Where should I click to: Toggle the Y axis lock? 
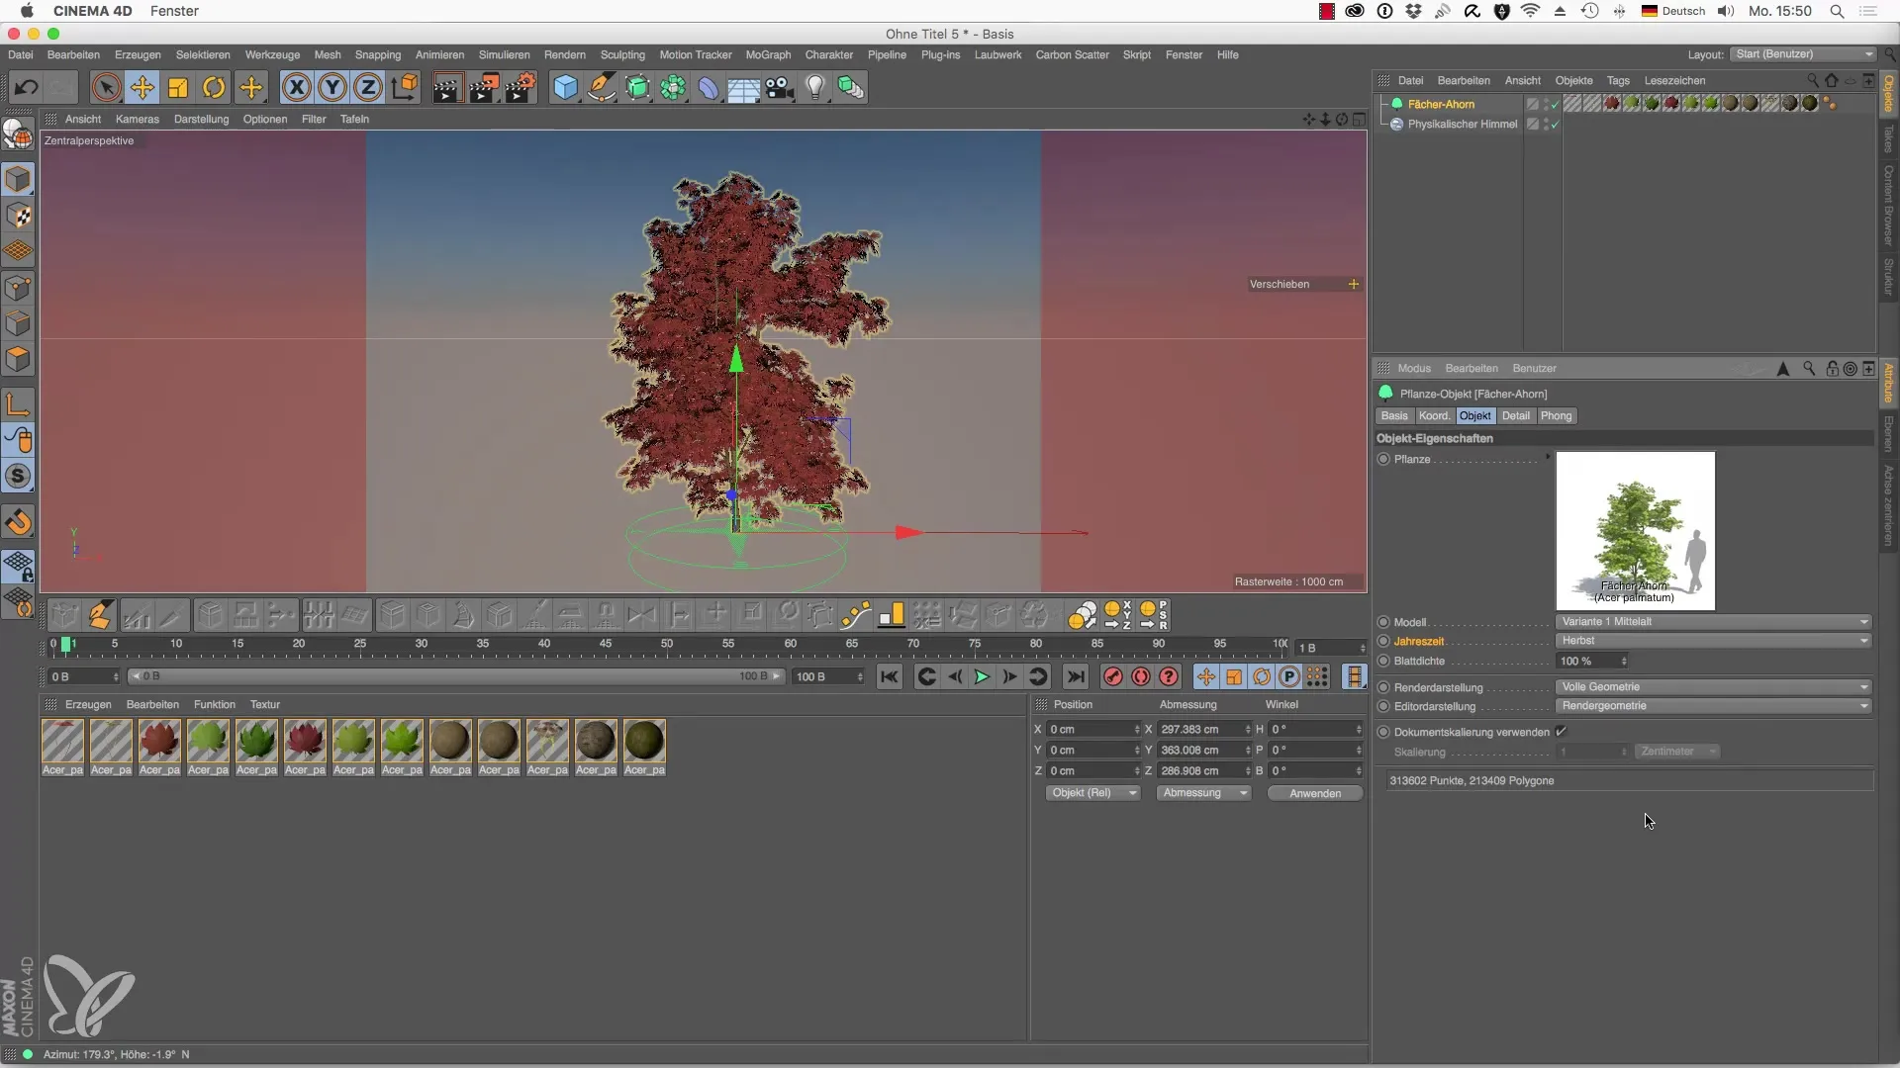(332, 88)
